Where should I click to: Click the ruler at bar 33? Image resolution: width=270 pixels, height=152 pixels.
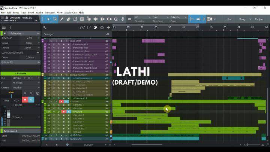156,27
